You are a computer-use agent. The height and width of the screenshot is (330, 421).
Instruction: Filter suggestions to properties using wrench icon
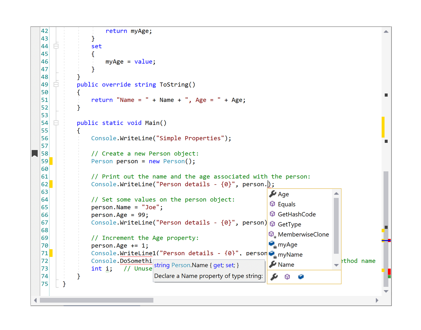(x=274, y=277)
